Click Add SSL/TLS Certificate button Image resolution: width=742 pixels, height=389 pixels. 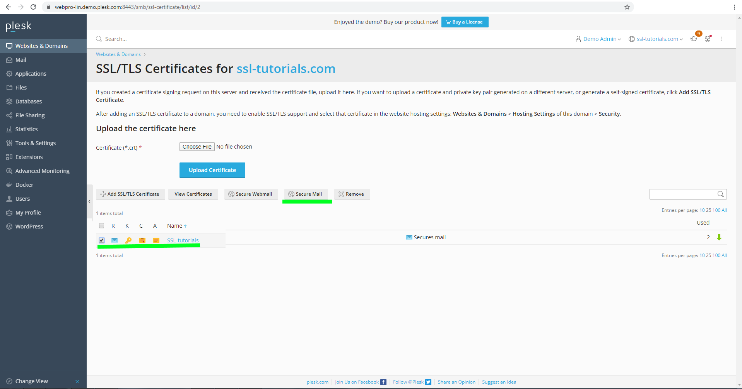(130, 194)
